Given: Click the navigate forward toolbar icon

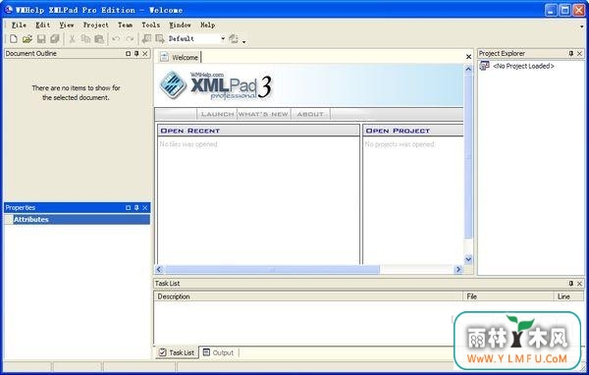Looking at the screenshot, I should pyautogui.click(x=160, y=38).
